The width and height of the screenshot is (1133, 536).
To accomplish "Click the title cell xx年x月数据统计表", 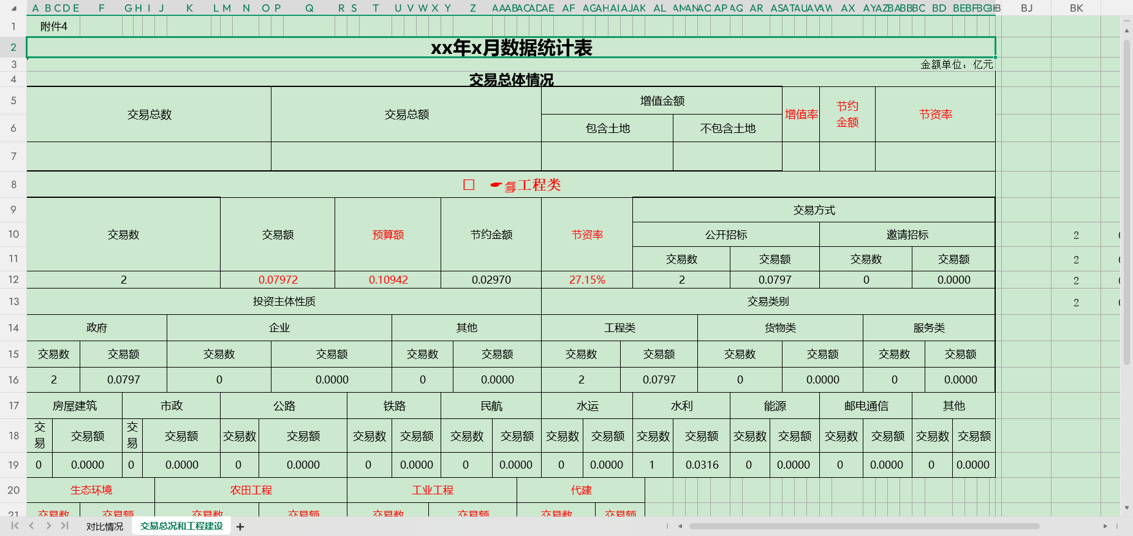I will point(511,47).
